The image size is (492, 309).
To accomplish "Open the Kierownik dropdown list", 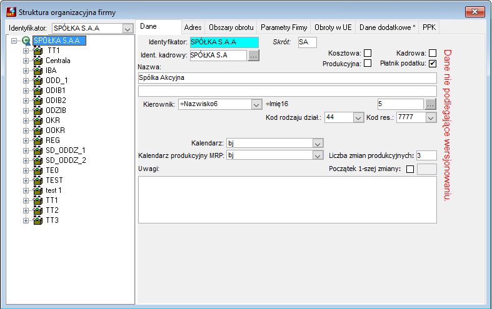I will pyautogui.click(x=256, y=104).
